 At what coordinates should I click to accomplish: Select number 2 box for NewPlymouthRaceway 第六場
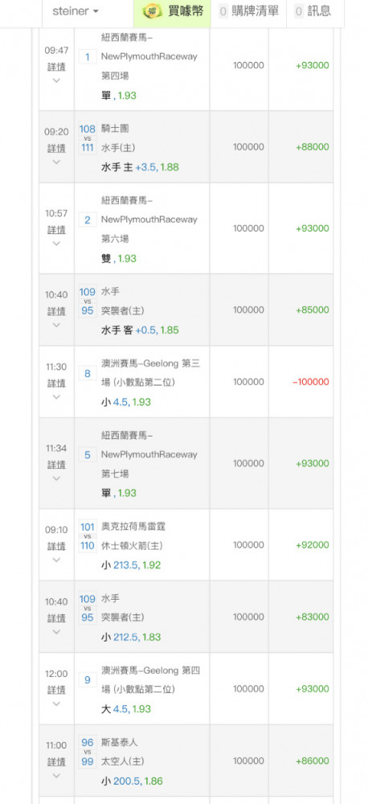(x=87, y=220)
